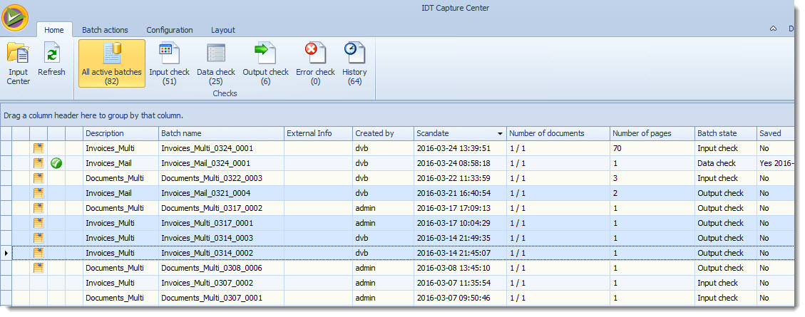Click batch icon for Invoices_Multi_0317_0001

(x=39, y=223)
